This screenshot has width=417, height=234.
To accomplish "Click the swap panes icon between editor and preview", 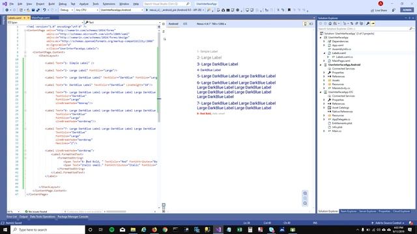I will [164, 31].
